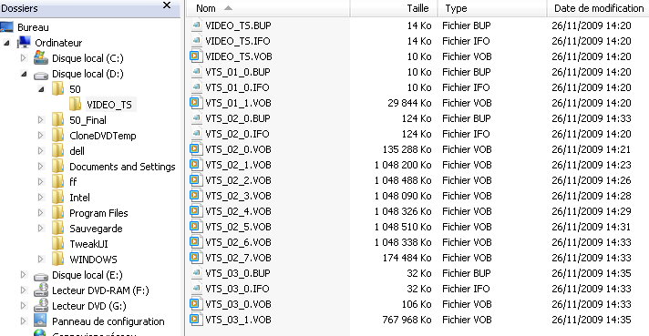Select file VTS_02_0.VOB
Screen dimensions: 649x336
click(239, 149)
